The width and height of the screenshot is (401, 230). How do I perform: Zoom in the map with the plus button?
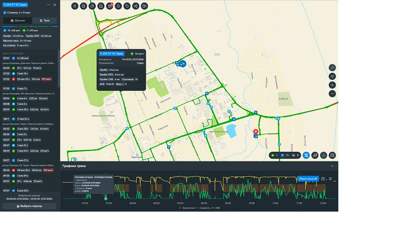pos(332,85)
